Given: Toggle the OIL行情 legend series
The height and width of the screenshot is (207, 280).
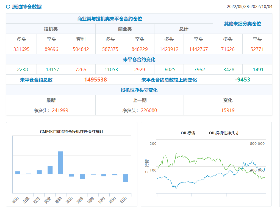Looking at the screenshot, I should coord(184,133).
